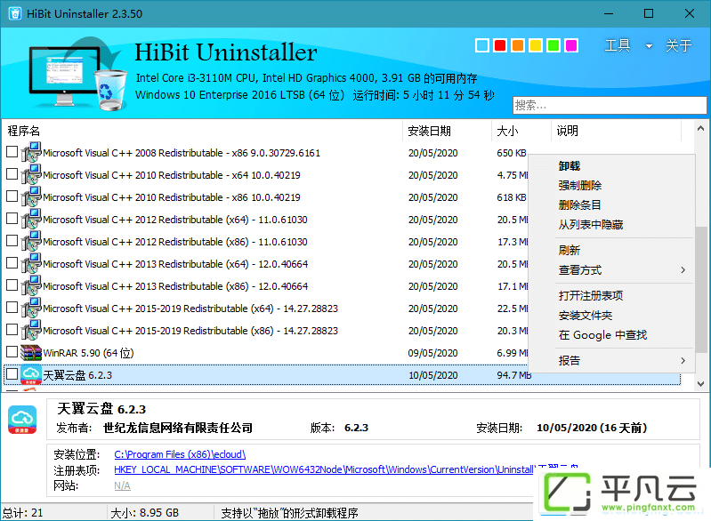Click the Visual C++ 2008 x86 installer icon
Viewport: 711px width, 521px height.
click(x=31, y=152)
